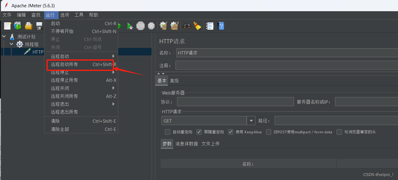
Task: Click the 线程组 gear icon
Action: [x=20, y=45]
